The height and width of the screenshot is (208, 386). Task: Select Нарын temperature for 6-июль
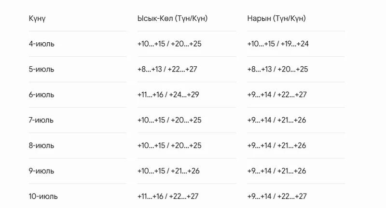tap(277, 95)
